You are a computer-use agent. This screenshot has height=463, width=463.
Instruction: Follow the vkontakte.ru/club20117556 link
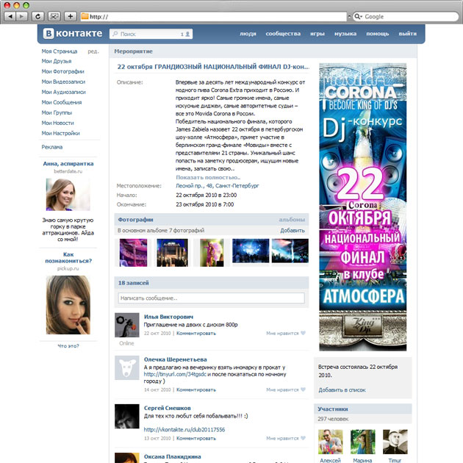click(184, 430)
